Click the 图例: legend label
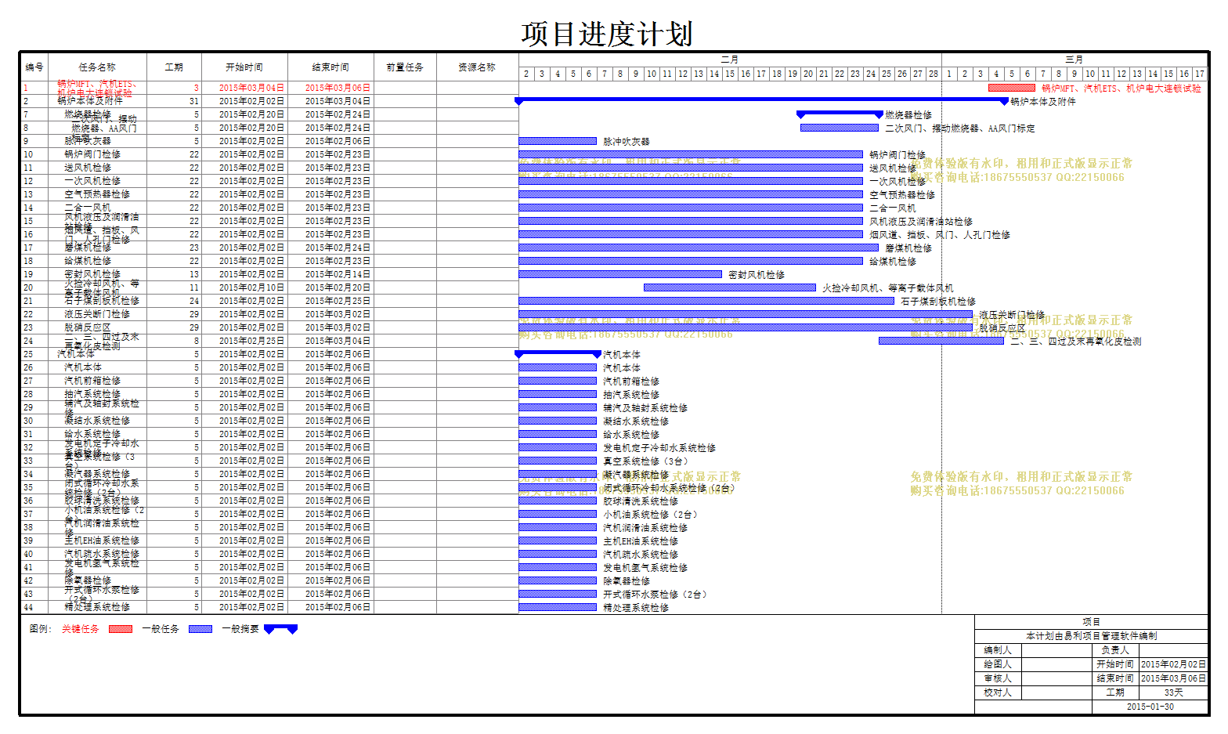 click(41, 629)
